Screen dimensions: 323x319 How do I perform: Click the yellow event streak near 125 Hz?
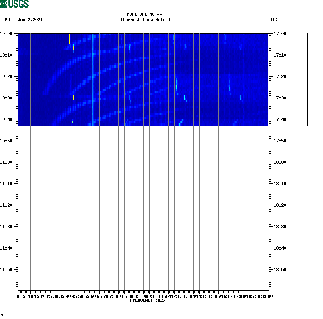[177, 84]
